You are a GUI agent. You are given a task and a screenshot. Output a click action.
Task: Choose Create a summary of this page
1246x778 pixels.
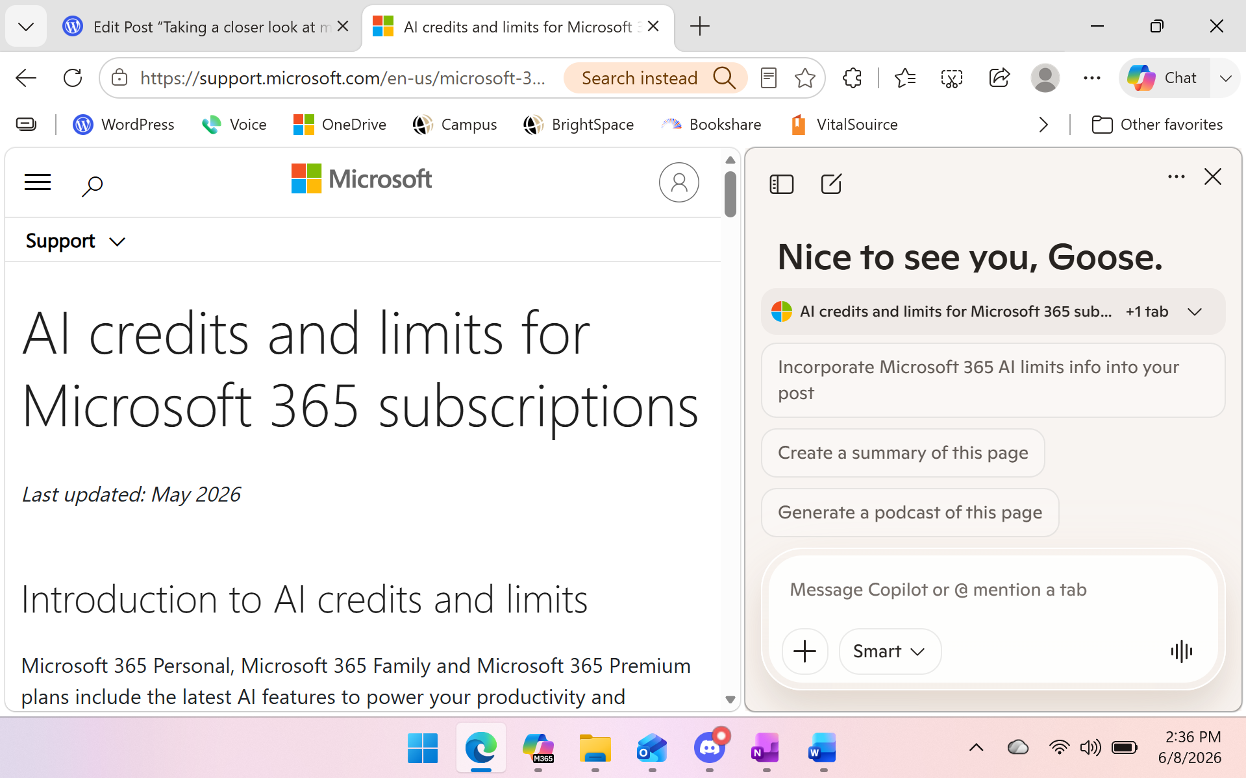903,453
